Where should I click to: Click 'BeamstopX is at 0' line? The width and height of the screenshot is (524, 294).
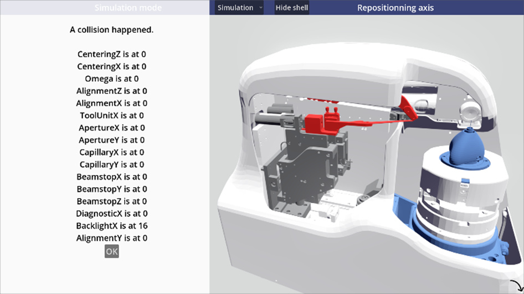click(112, 177)
